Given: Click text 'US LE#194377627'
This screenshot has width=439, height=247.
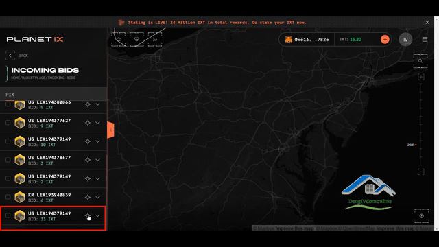Looking at the screenshot, I should click(x=49, y=121).
